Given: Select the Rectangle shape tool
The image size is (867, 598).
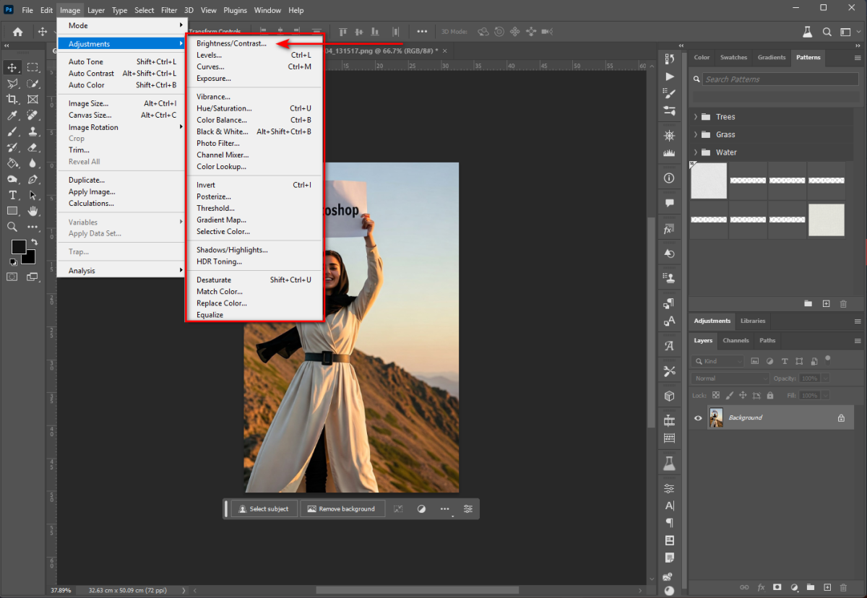Looking at the screenshot, I should click(13, 211).
